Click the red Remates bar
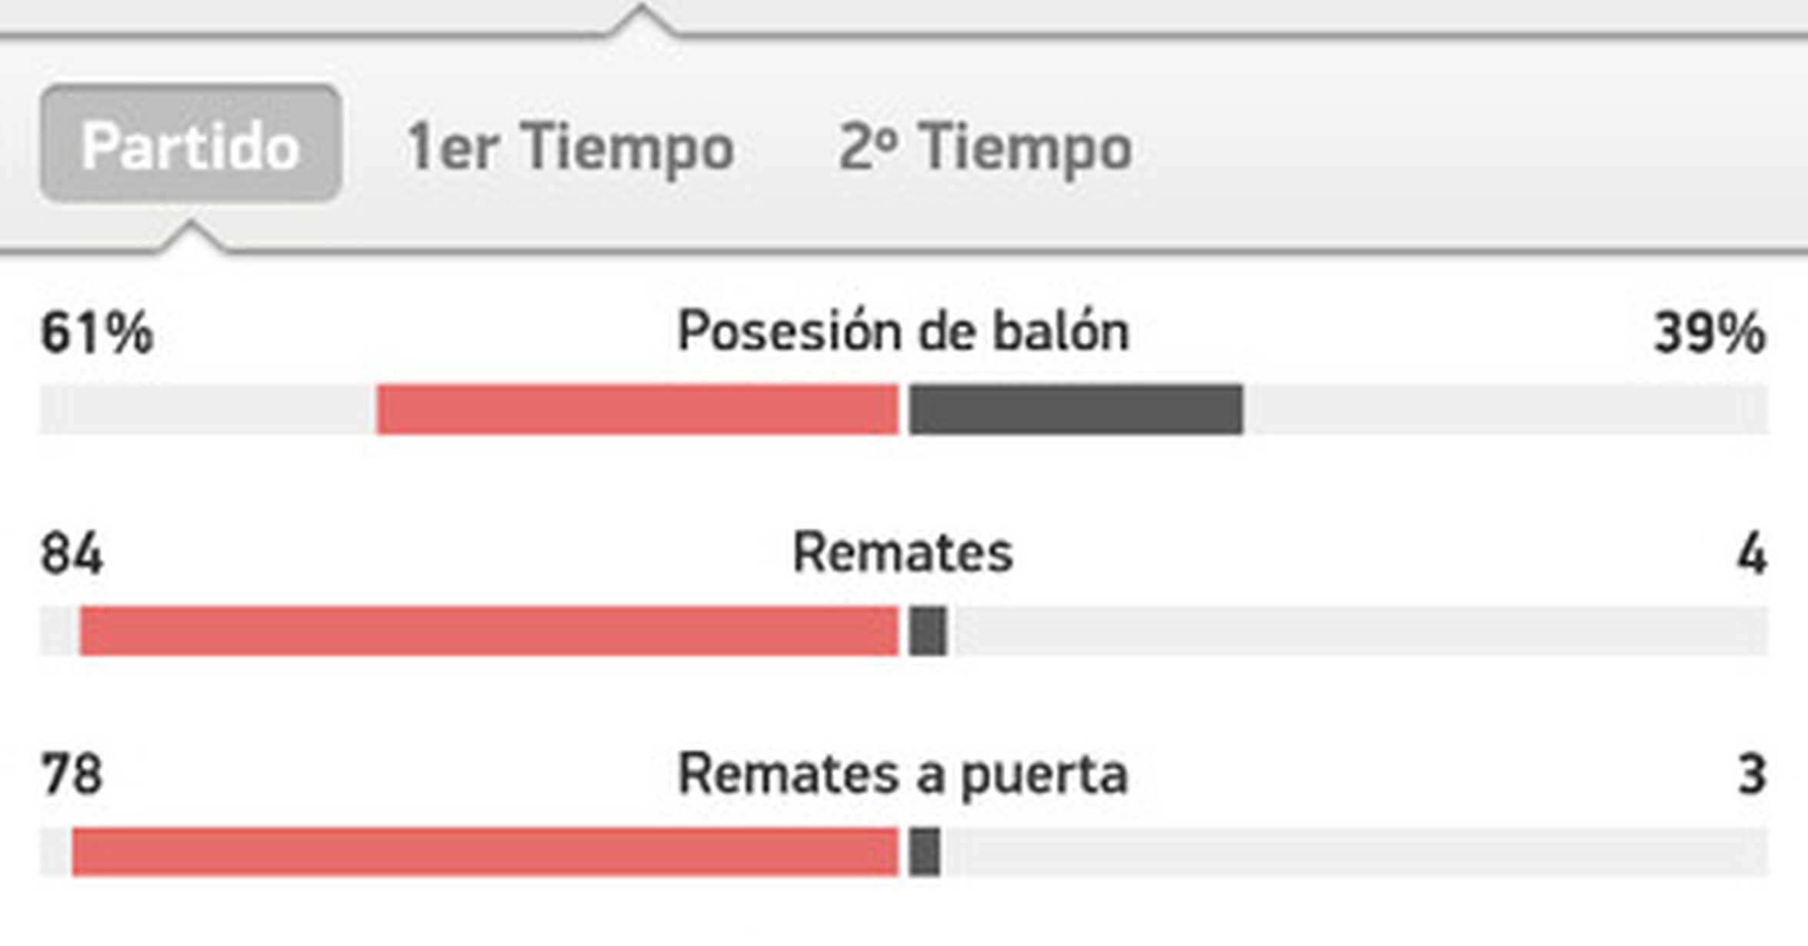Screen dimensions: 1808x946 point(489,631)
